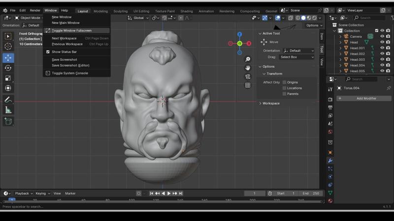Click the timeline scrollbar at the bottom
Viewport: 394px width, 221px height.
click(x=163, y=201)
